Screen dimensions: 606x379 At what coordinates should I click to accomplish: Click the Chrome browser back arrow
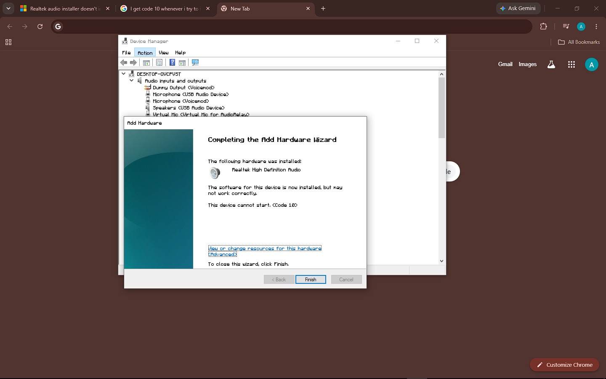[10, 27]
